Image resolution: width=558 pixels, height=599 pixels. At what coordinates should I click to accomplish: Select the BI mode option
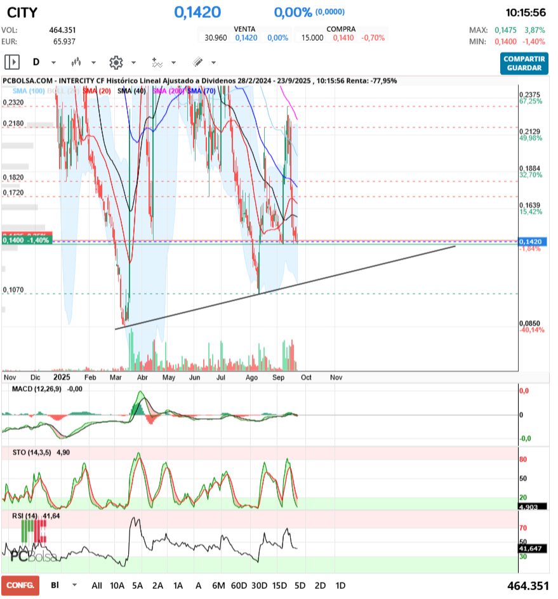coord(55,585)
